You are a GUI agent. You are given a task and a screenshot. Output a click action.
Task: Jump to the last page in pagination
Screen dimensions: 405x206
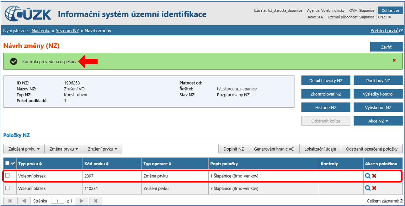point(96,201)
